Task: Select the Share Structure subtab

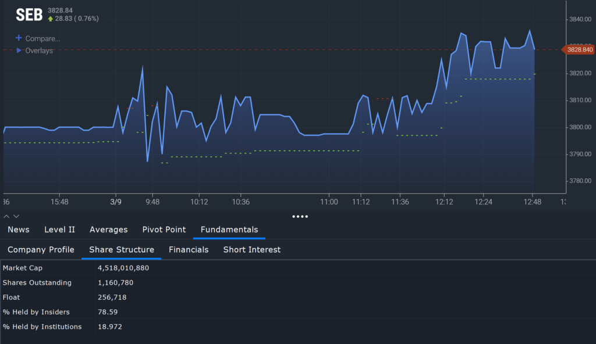Action: pos(121,249)
